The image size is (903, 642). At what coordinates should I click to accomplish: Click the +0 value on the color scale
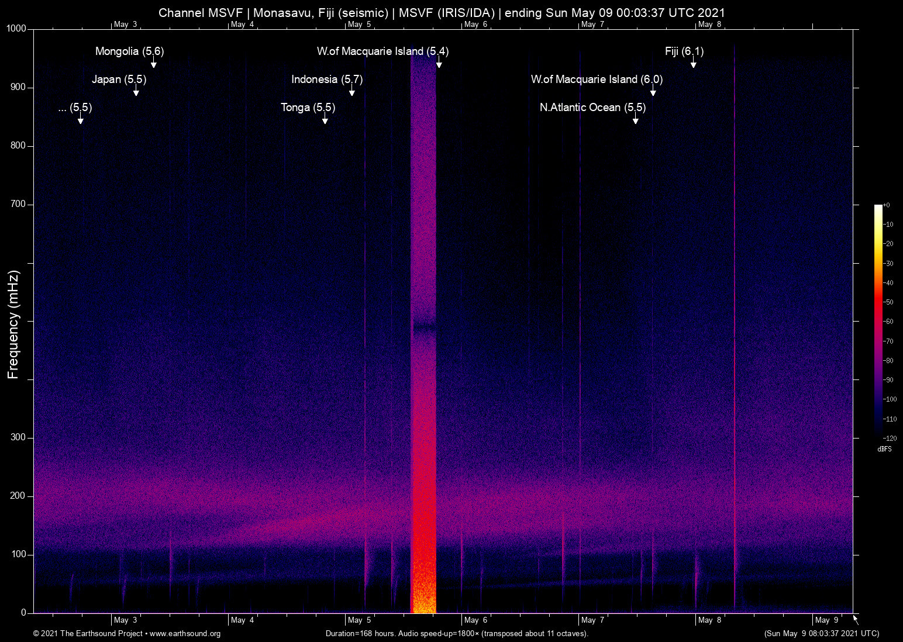[x=887, y=205]
